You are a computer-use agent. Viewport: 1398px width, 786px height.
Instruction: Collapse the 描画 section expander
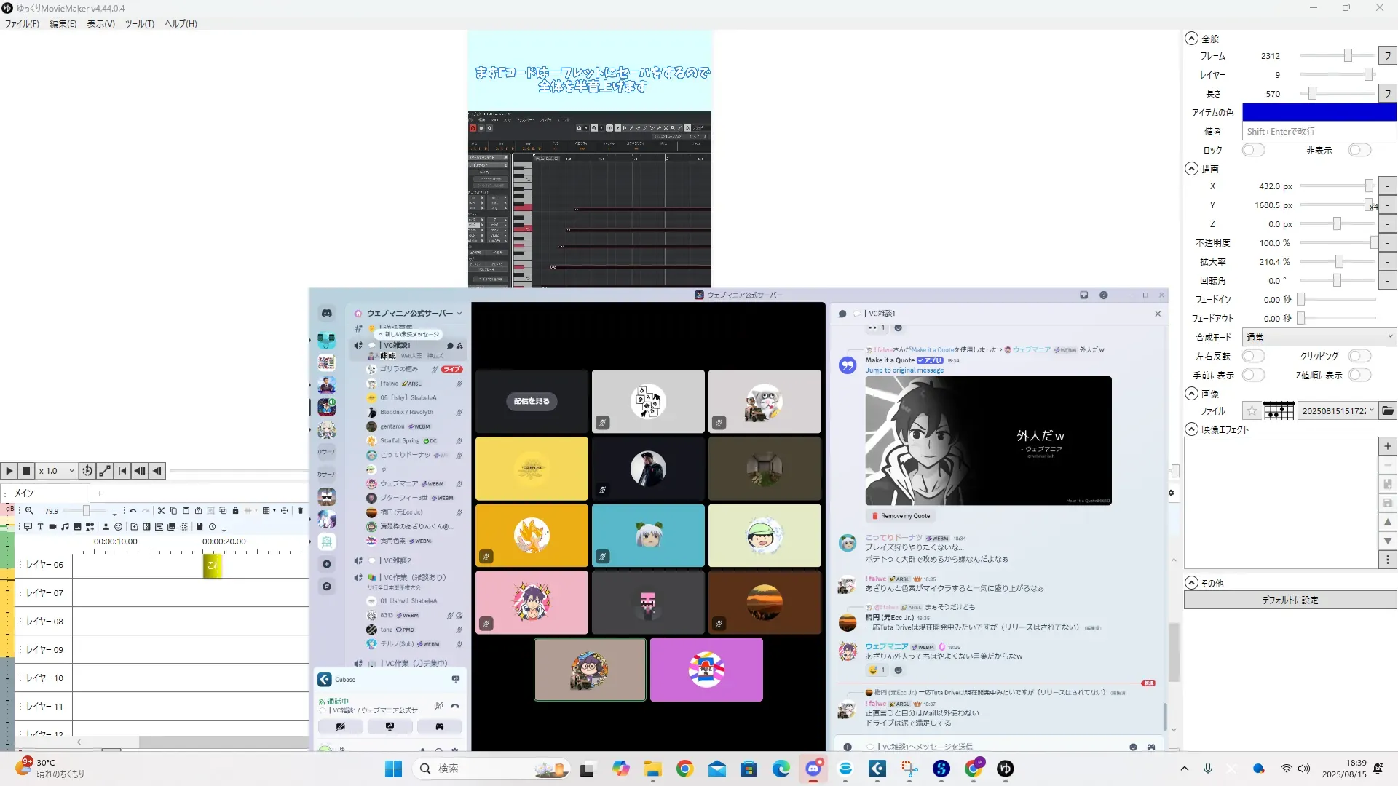pyautogui.click(x=1191, y=169)
